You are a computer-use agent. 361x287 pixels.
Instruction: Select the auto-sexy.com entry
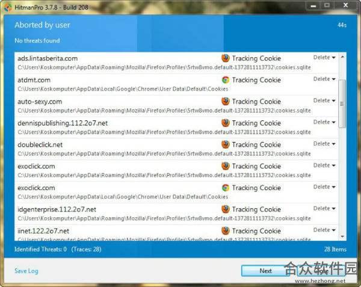[x=176, y=106]
